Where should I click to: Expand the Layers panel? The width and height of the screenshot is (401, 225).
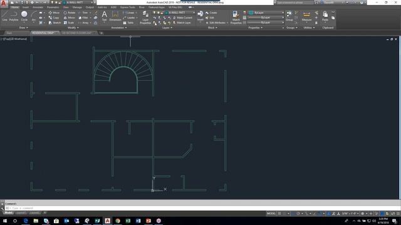click(x=167, y=27)
